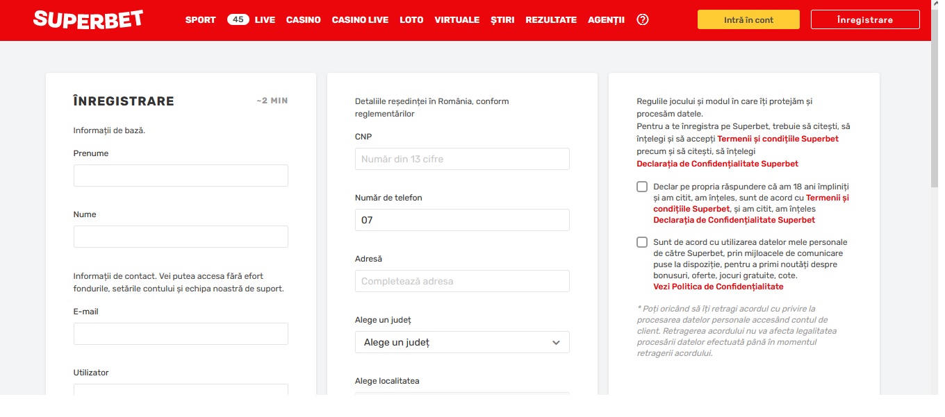Click the Număr de telefon field
945x417 pixels.
coord(462,220)
